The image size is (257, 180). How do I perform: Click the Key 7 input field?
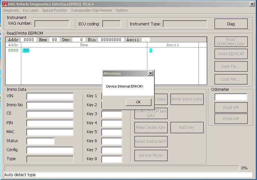pyautogui.click(x=112, y=150)
